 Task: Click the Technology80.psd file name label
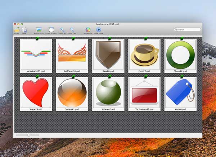coord(144,109)
